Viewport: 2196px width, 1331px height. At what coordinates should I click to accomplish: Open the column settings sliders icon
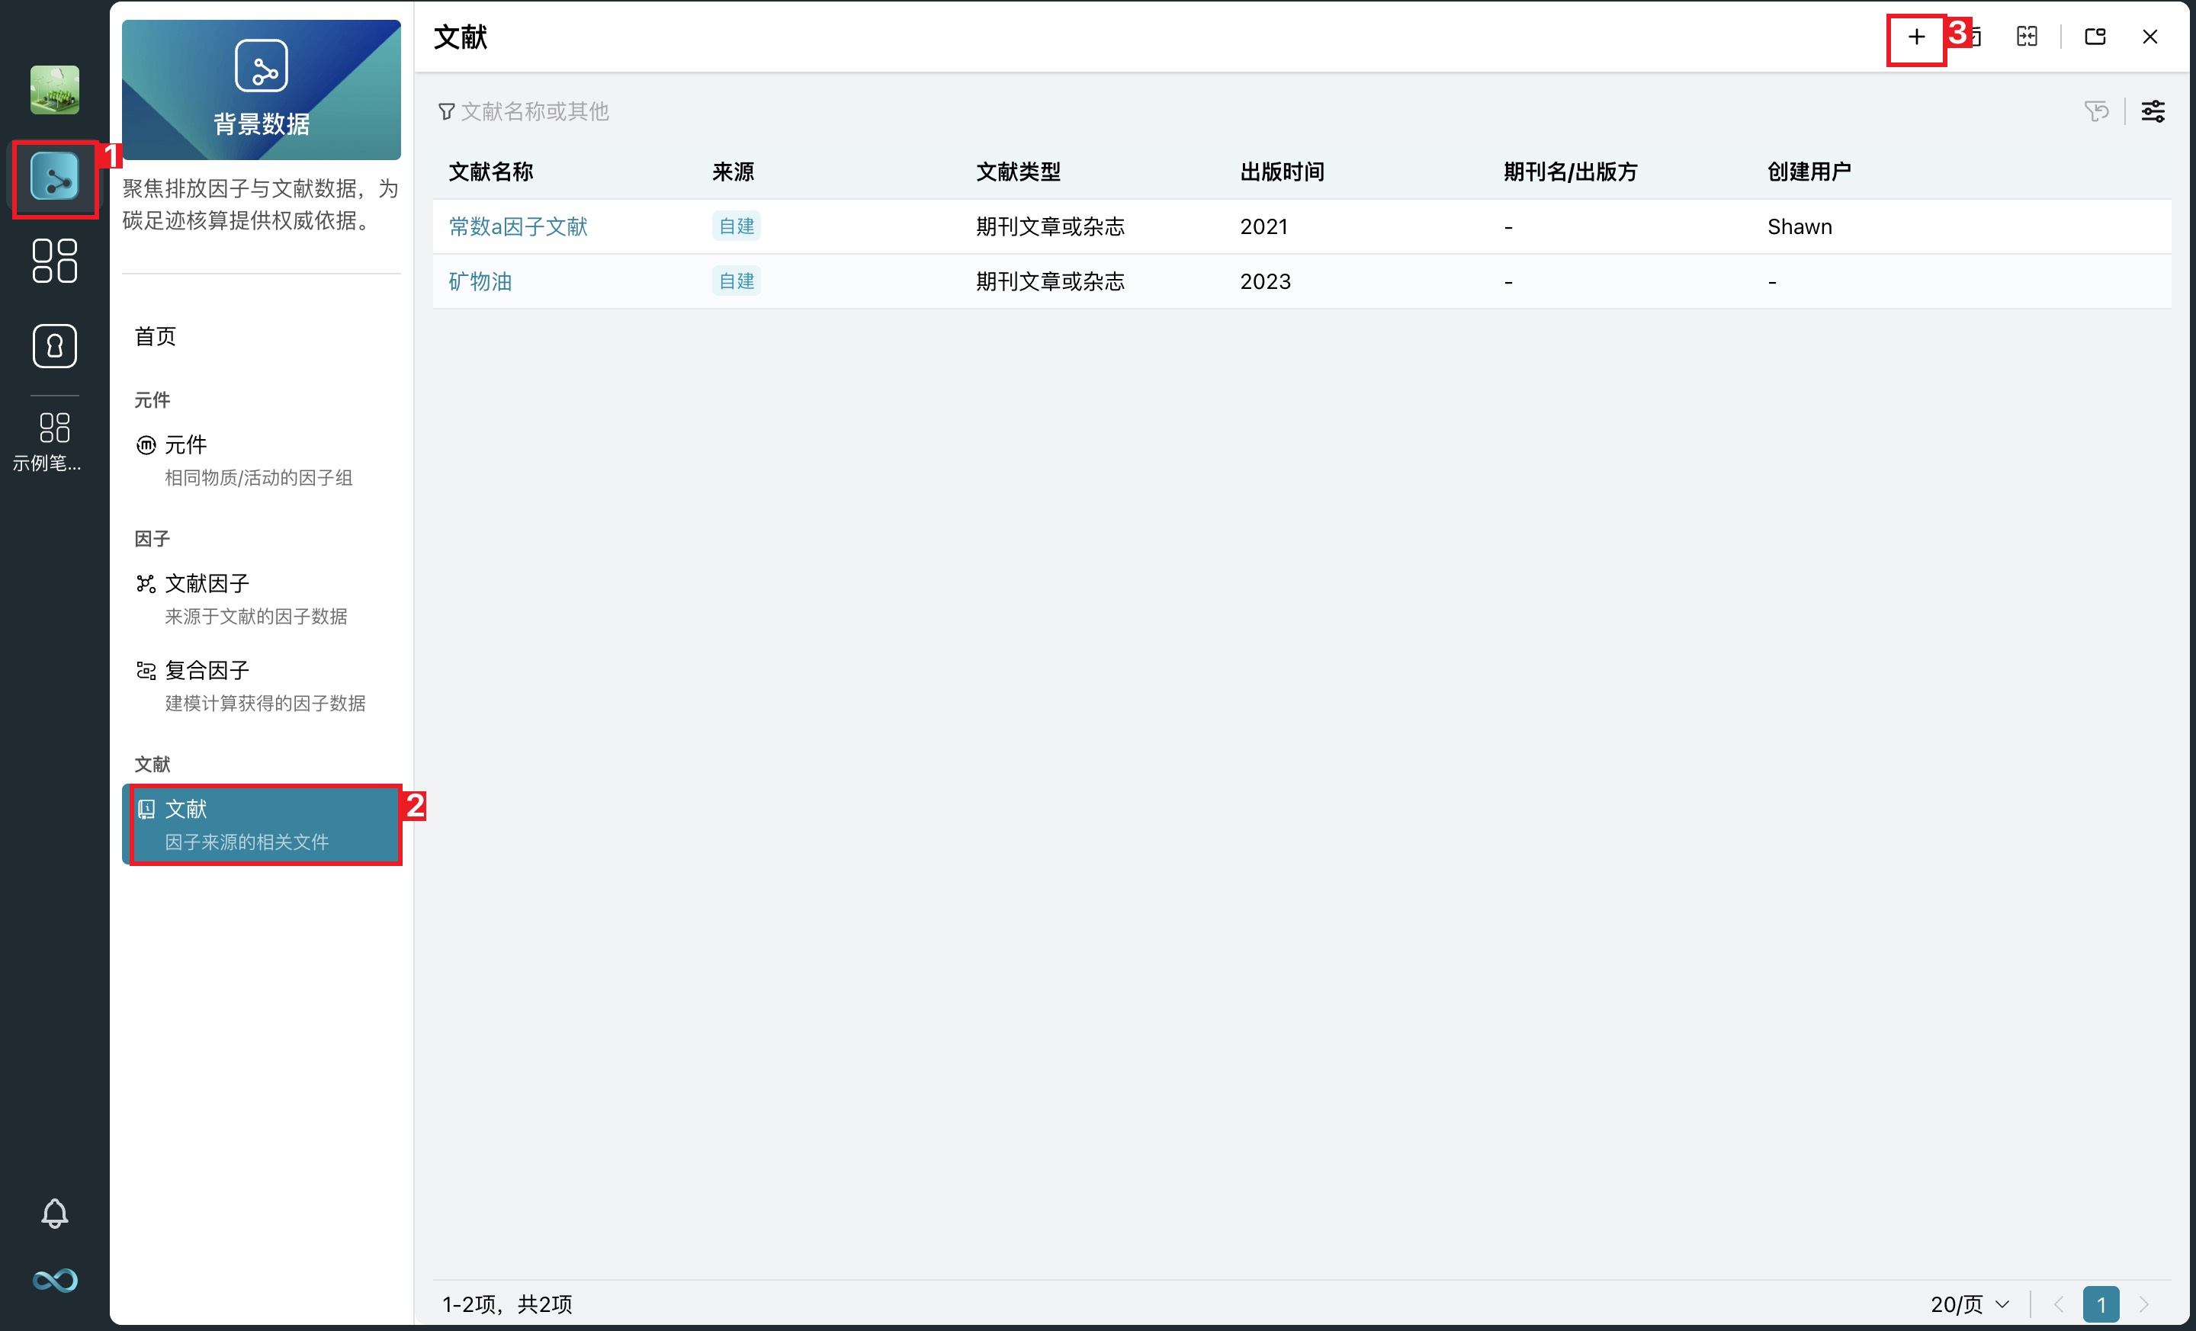(2153, 111)
